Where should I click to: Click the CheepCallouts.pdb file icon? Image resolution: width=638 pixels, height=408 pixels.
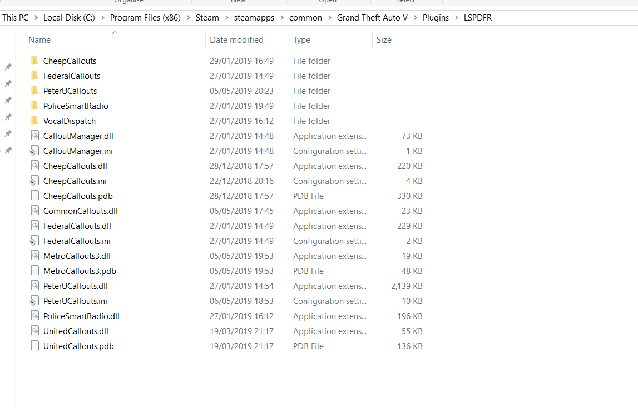35,196
